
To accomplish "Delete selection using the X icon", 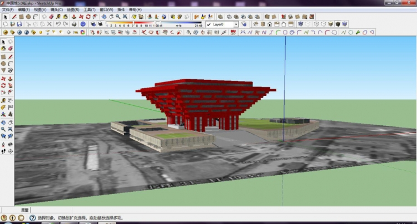I will click(49, 24).
